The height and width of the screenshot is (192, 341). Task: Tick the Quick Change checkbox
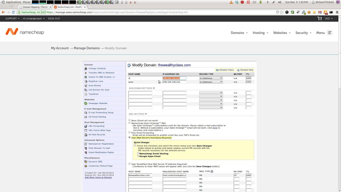135,146
